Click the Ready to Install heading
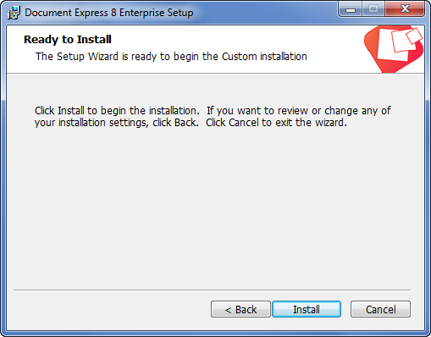Screen dimensions: 431x337 coord(68,40)
